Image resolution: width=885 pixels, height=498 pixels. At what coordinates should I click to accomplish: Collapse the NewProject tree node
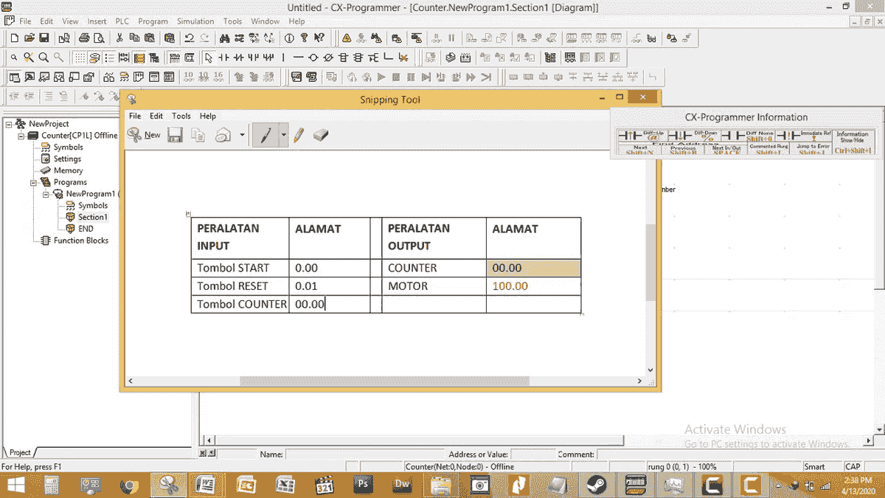coord(9,124)
